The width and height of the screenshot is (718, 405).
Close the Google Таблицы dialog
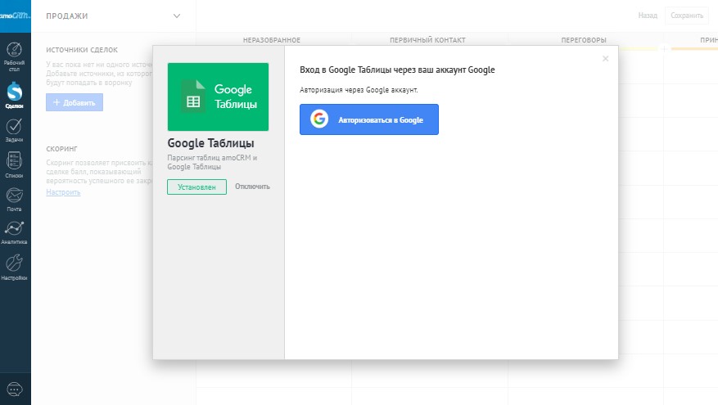(606, 59)
